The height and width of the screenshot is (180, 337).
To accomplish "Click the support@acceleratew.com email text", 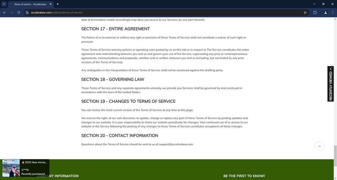I will pyautogui.click(x=176, y=144).
